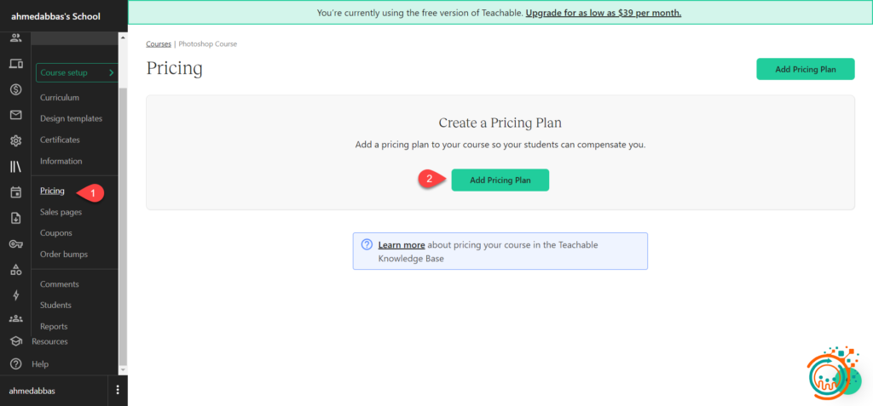Select Curriculum in course menu
This screenshot has width=873, height=406.
tap(60, 98)
